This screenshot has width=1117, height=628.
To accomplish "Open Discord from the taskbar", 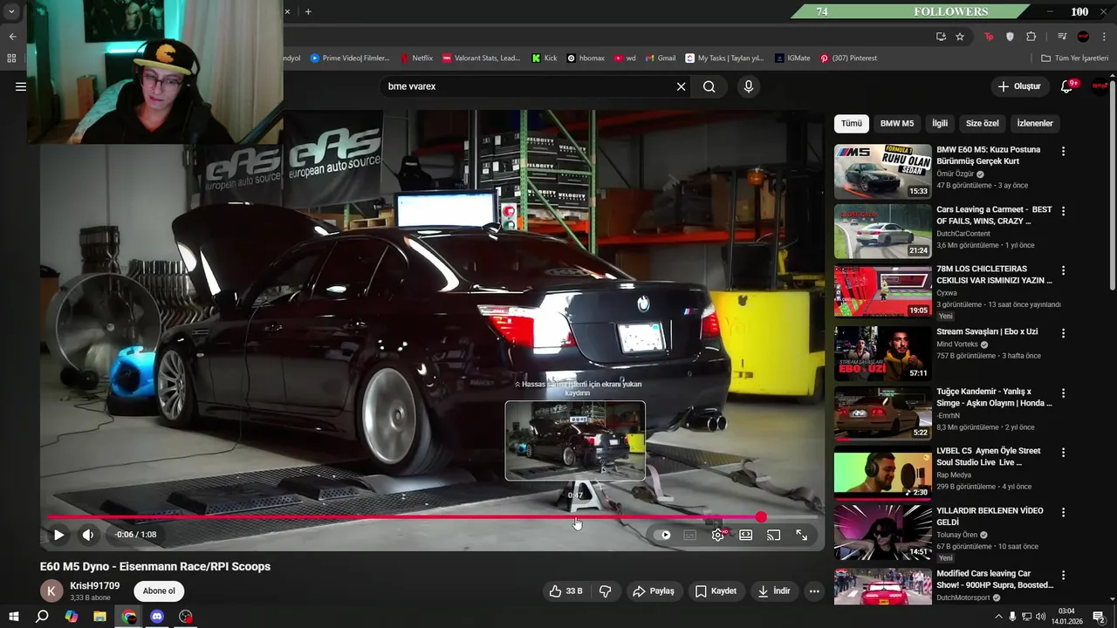I will tap(157, 617).
